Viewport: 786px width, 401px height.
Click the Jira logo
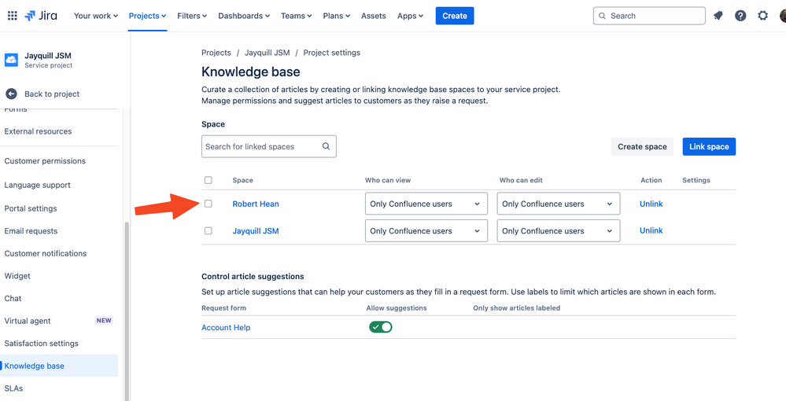(41, 16)
